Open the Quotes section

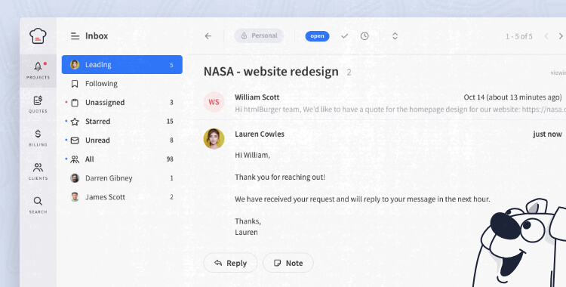click(x=38, y=104)
